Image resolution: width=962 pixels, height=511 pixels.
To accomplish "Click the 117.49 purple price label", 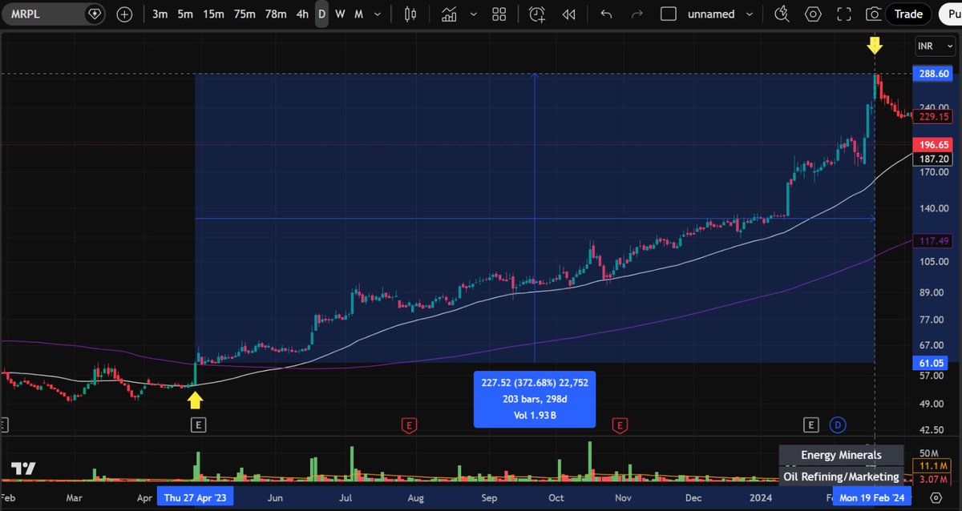I will [x=932, y=241].
